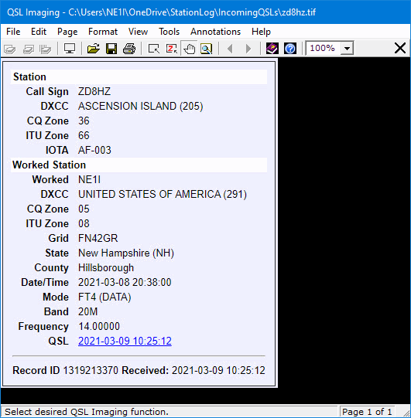This screenshot has height=418, width=411.
Task: Select the red Z annotation selection tool
Action: click(x=172, y=49)
